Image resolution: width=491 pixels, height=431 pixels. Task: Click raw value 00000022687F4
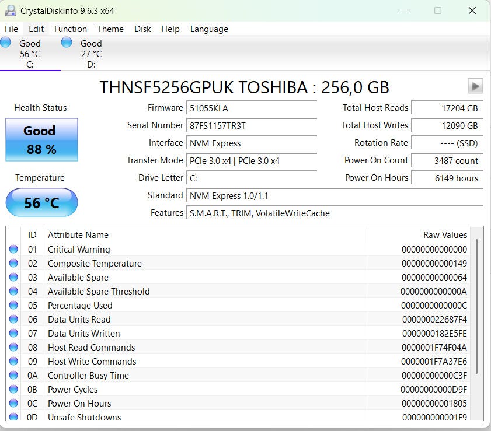click(434, 320)
